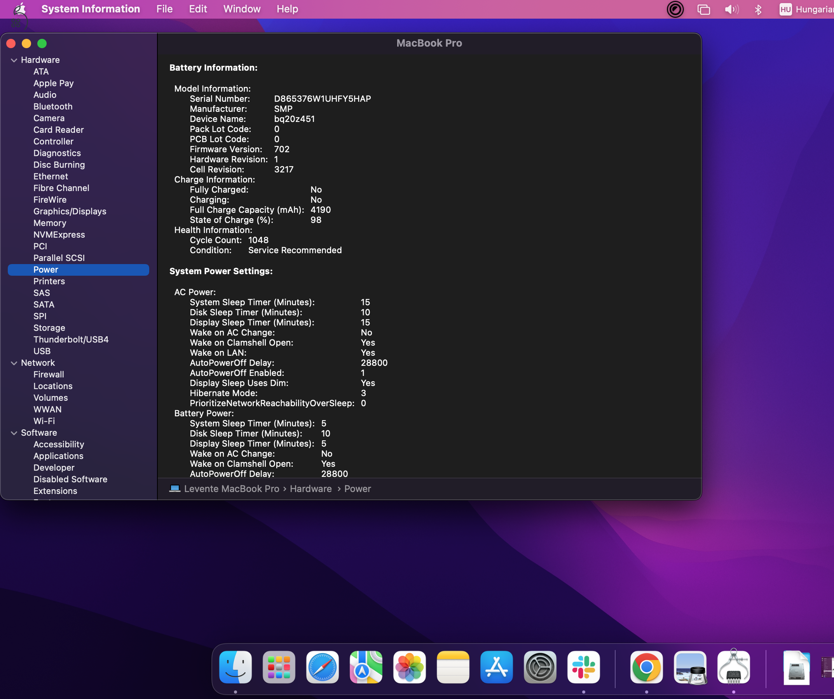Click the serial number D865376W1UHFY5HAP
Image resolution: width=834 pixels, height=699 pixels.
coord(323,99)
